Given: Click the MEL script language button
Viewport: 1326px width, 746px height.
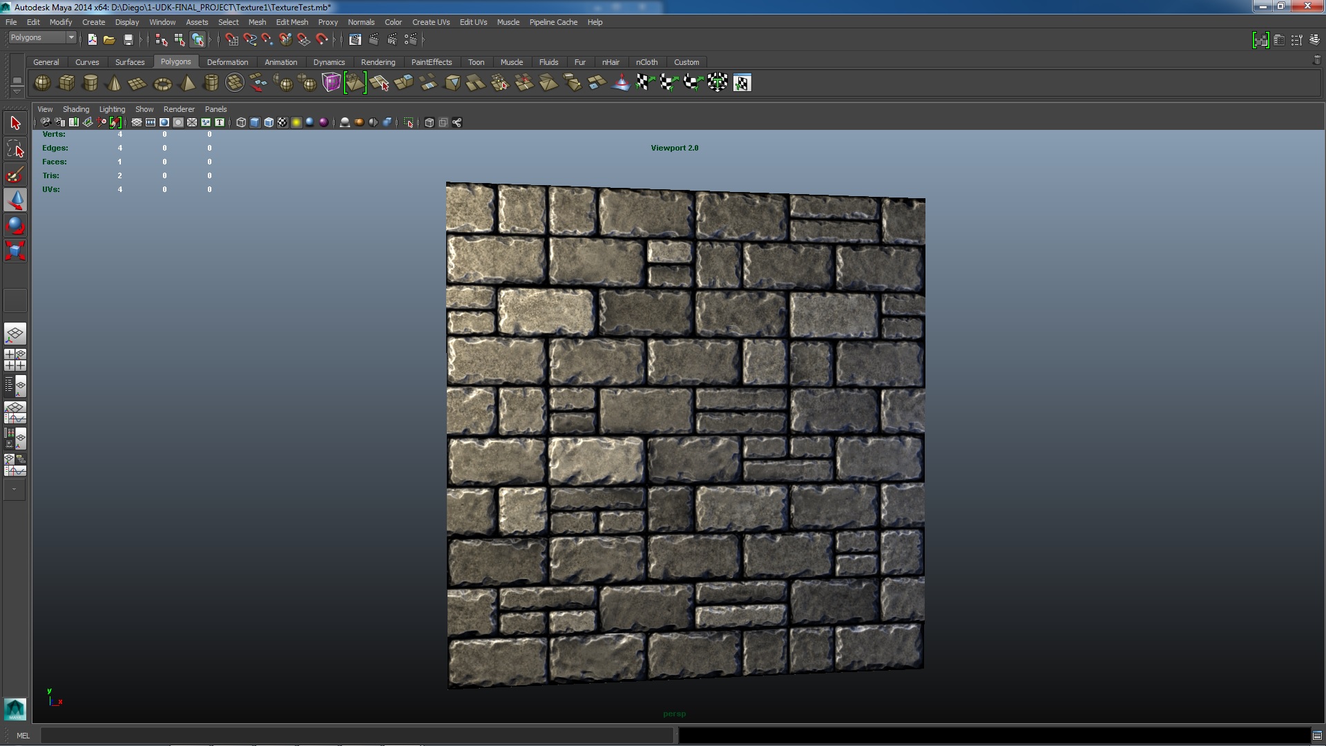Looking at the screenshot, I should [x=23, y=736].
